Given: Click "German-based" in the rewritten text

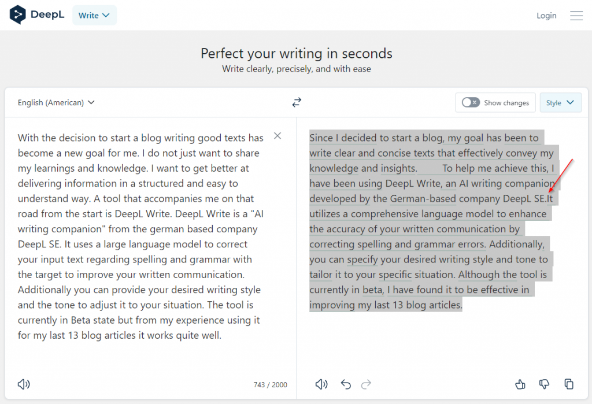Looking at the screenshot, I should (x=423, y=199).
